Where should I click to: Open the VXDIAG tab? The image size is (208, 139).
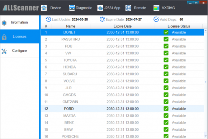coord(168,8)
